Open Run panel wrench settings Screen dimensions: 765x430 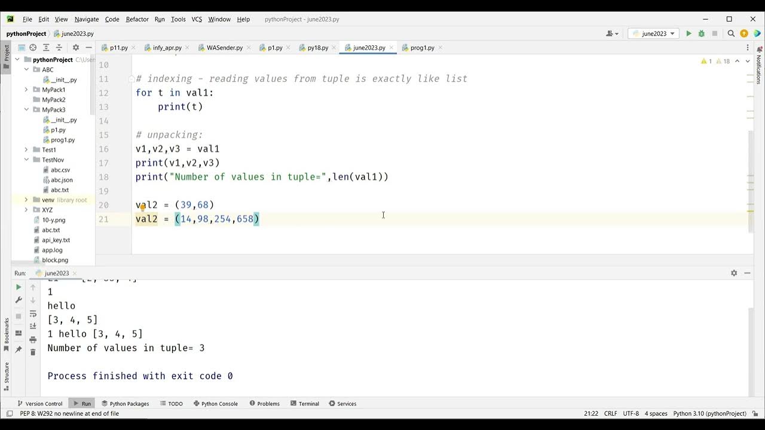click(19, 300)
